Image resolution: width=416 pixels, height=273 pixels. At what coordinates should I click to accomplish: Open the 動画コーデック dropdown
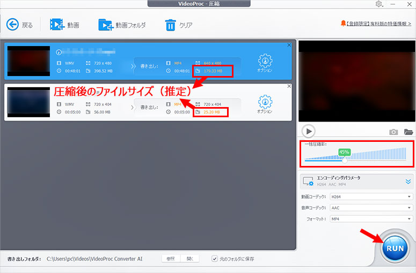(371, 196)
